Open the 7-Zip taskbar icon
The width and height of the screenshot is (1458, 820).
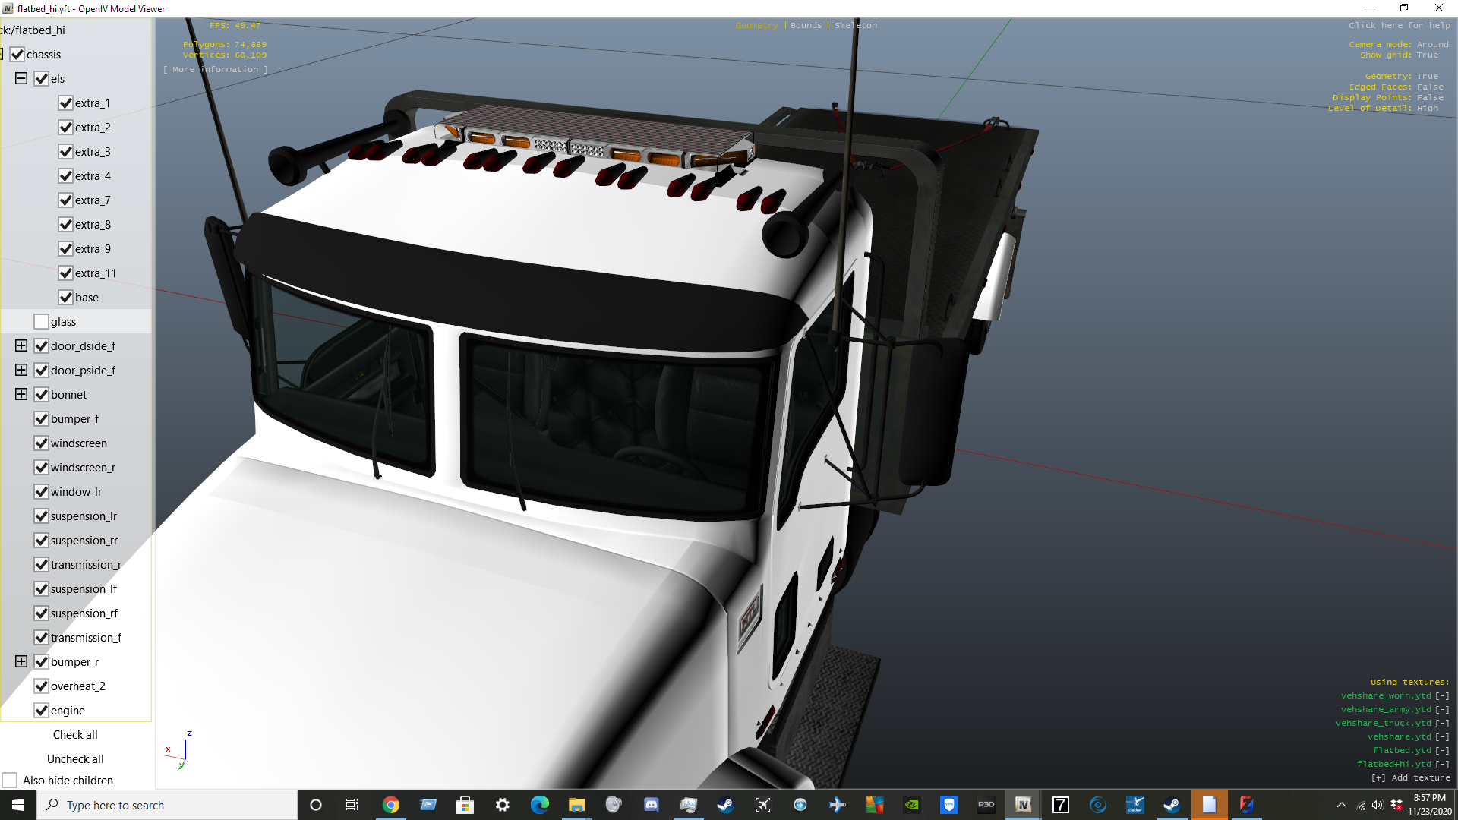point(1060,805)
